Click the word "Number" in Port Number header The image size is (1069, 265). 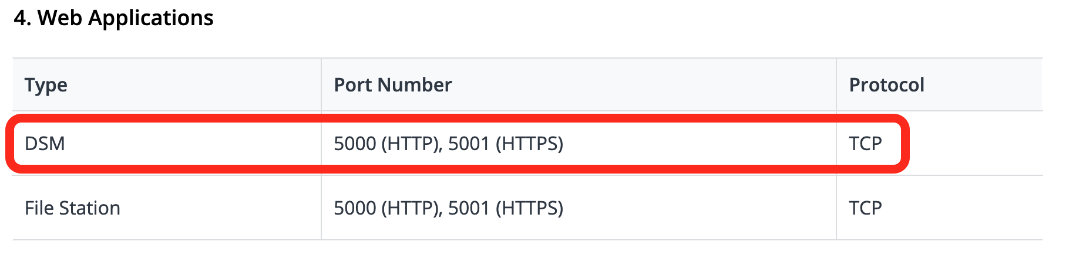[x=415, y=85]
